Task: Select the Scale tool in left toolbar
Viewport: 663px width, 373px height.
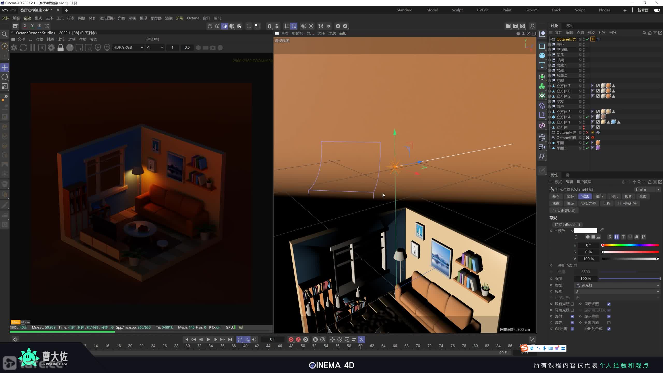Action: point(5,86)
